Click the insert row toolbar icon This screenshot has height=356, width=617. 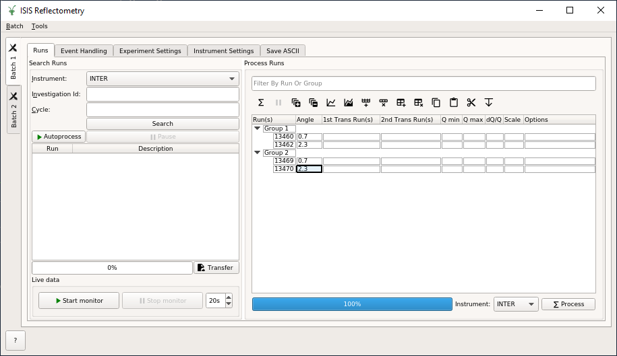(x=366, y=103)
